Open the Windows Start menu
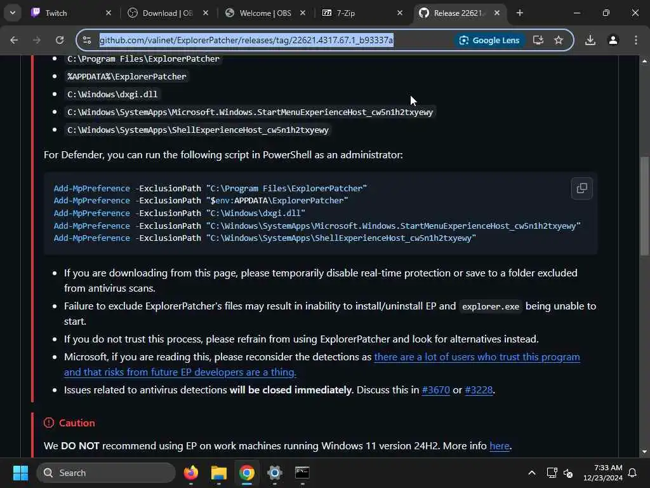Screen dimensions: 650x488 (20, 473)
